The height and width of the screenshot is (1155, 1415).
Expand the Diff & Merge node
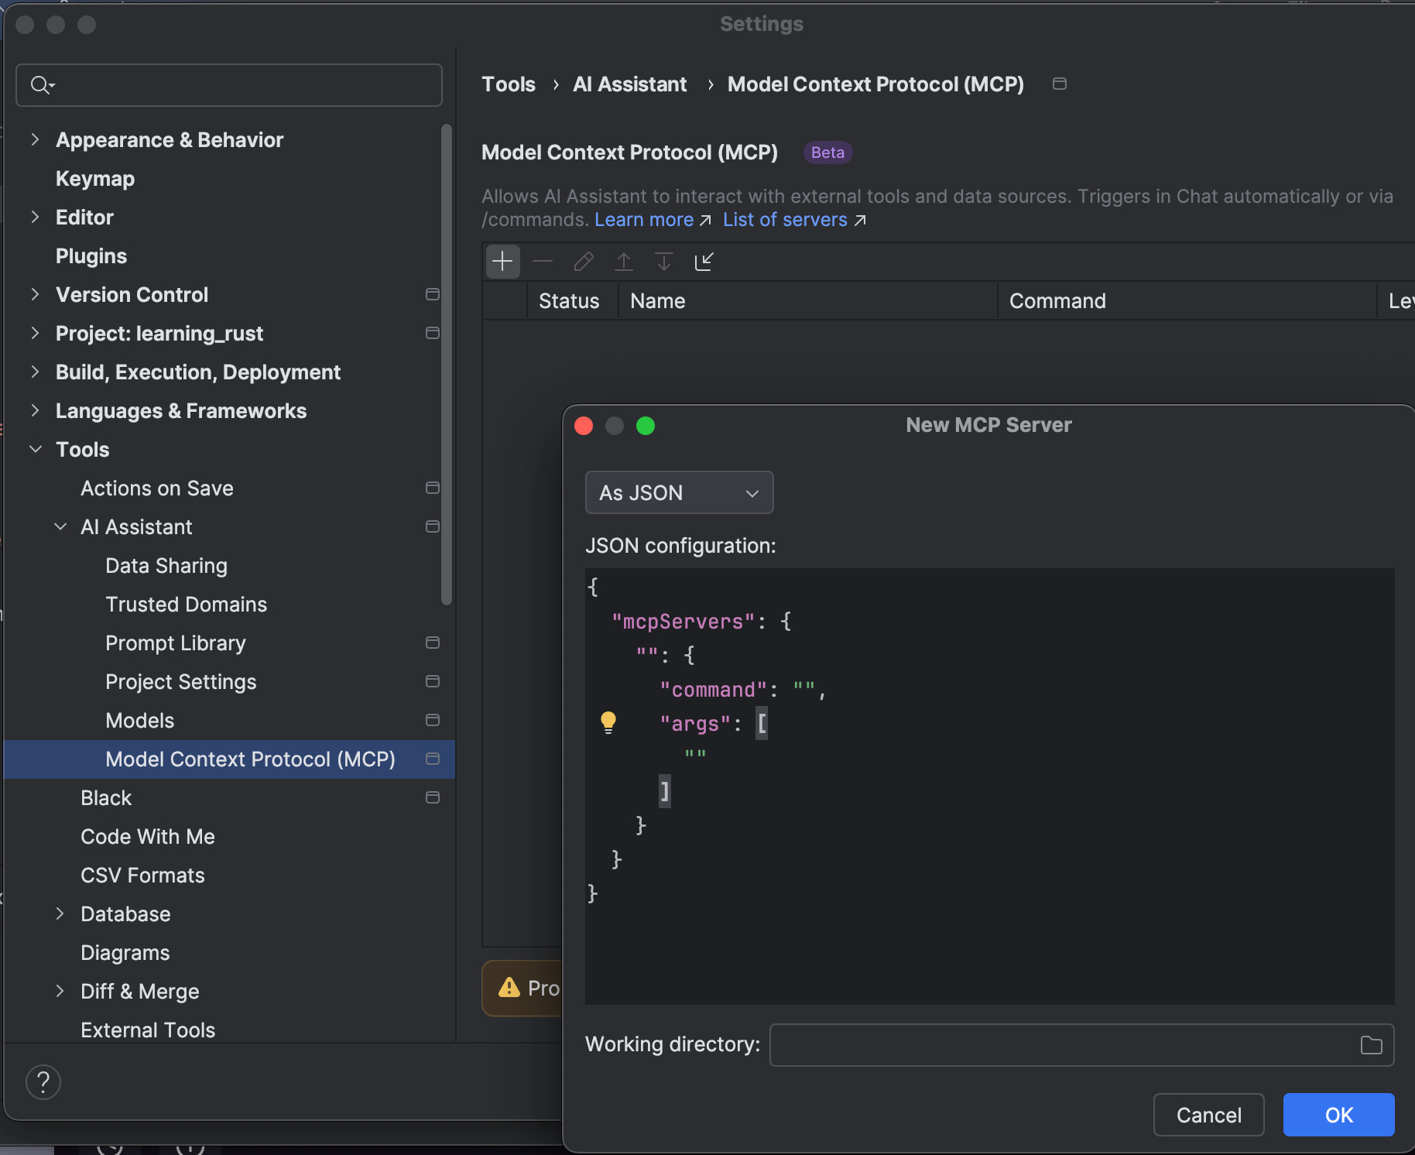tap(60, 991)
